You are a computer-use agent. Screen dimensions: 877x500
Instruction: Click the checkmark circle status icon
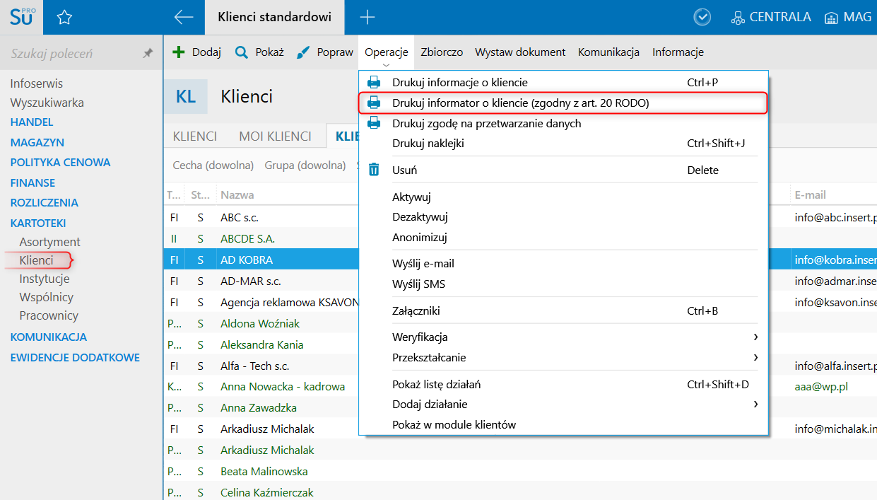[x=702, y=18]
